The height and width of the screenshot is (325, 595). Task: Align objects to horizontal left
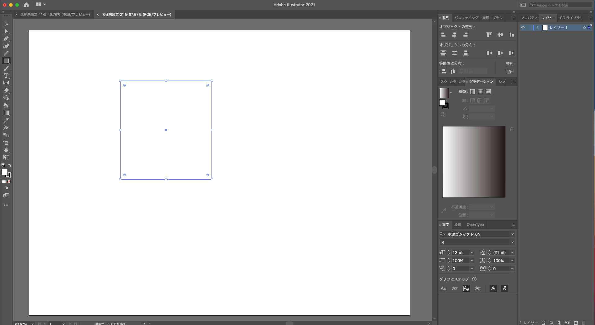tap(443, 35)
